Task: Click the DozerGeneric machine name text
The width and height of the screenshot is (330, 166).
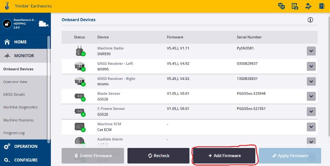Action: point(25,20)
